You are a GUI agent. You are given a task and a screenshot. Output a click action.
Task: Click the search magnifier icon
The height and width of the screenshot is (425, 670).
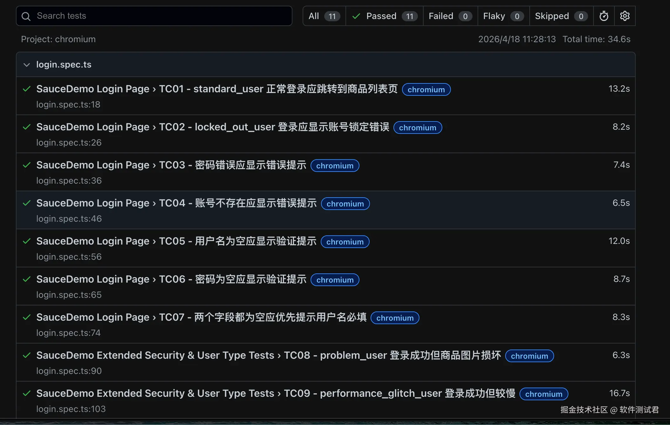tap(26, 16)
